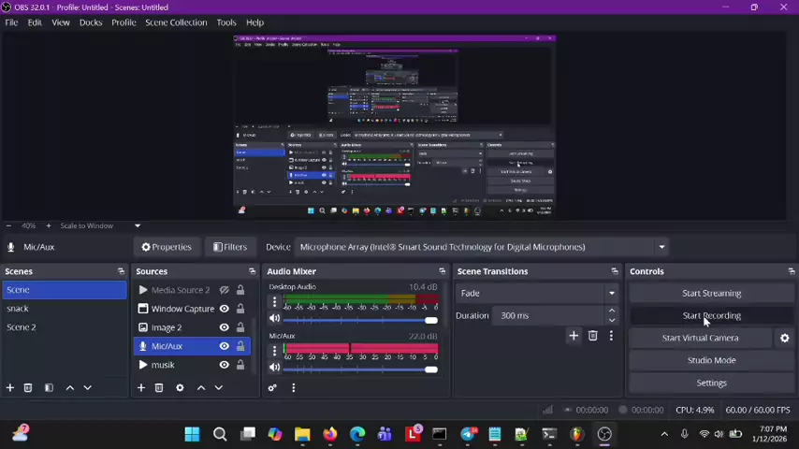Show the hidden Media Source 2
799x449 pixels.
[x=224, y=290]
